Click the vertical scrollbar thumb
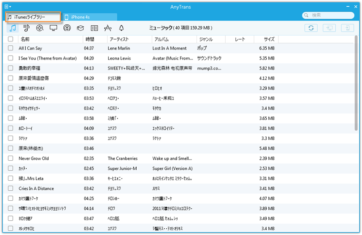The width and height of the screenshot is (362, 235). coord(356,83)
